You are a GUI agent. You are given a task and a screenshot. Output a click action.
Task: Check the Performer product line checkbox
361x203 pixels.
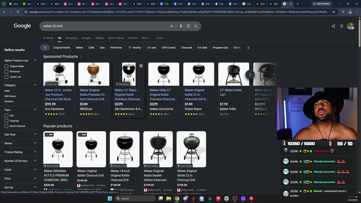(x=6, y=72)
